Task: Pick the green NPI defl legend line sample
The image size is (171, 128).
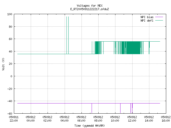Action: click(x=159, y=21)
